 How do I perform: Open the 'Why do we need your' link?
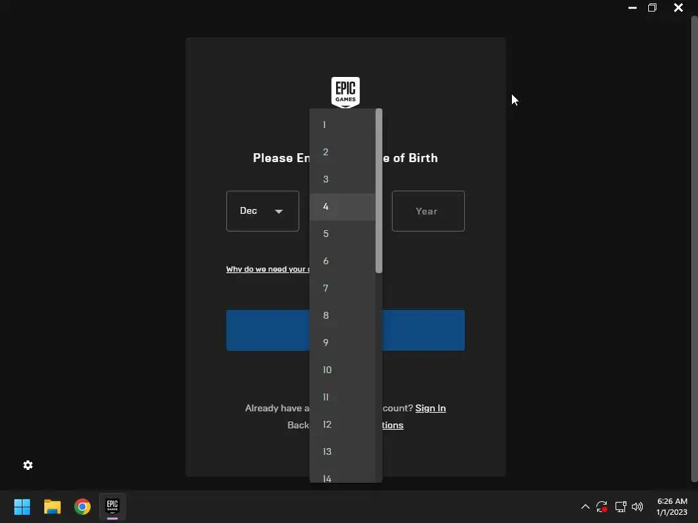coord(268,269)
